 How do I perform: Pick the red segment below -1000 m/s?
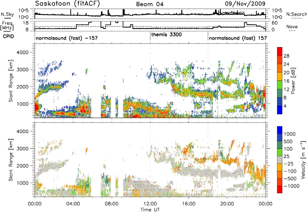[280, 189]
